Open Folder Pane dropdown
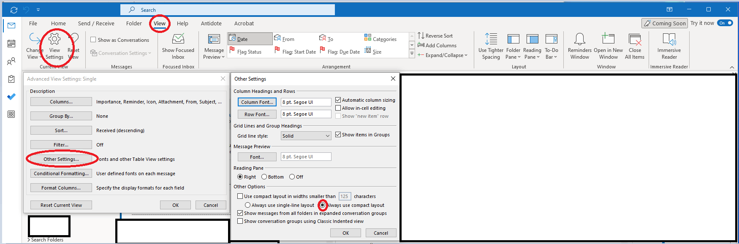739x244 pixels. coord(513,46)
